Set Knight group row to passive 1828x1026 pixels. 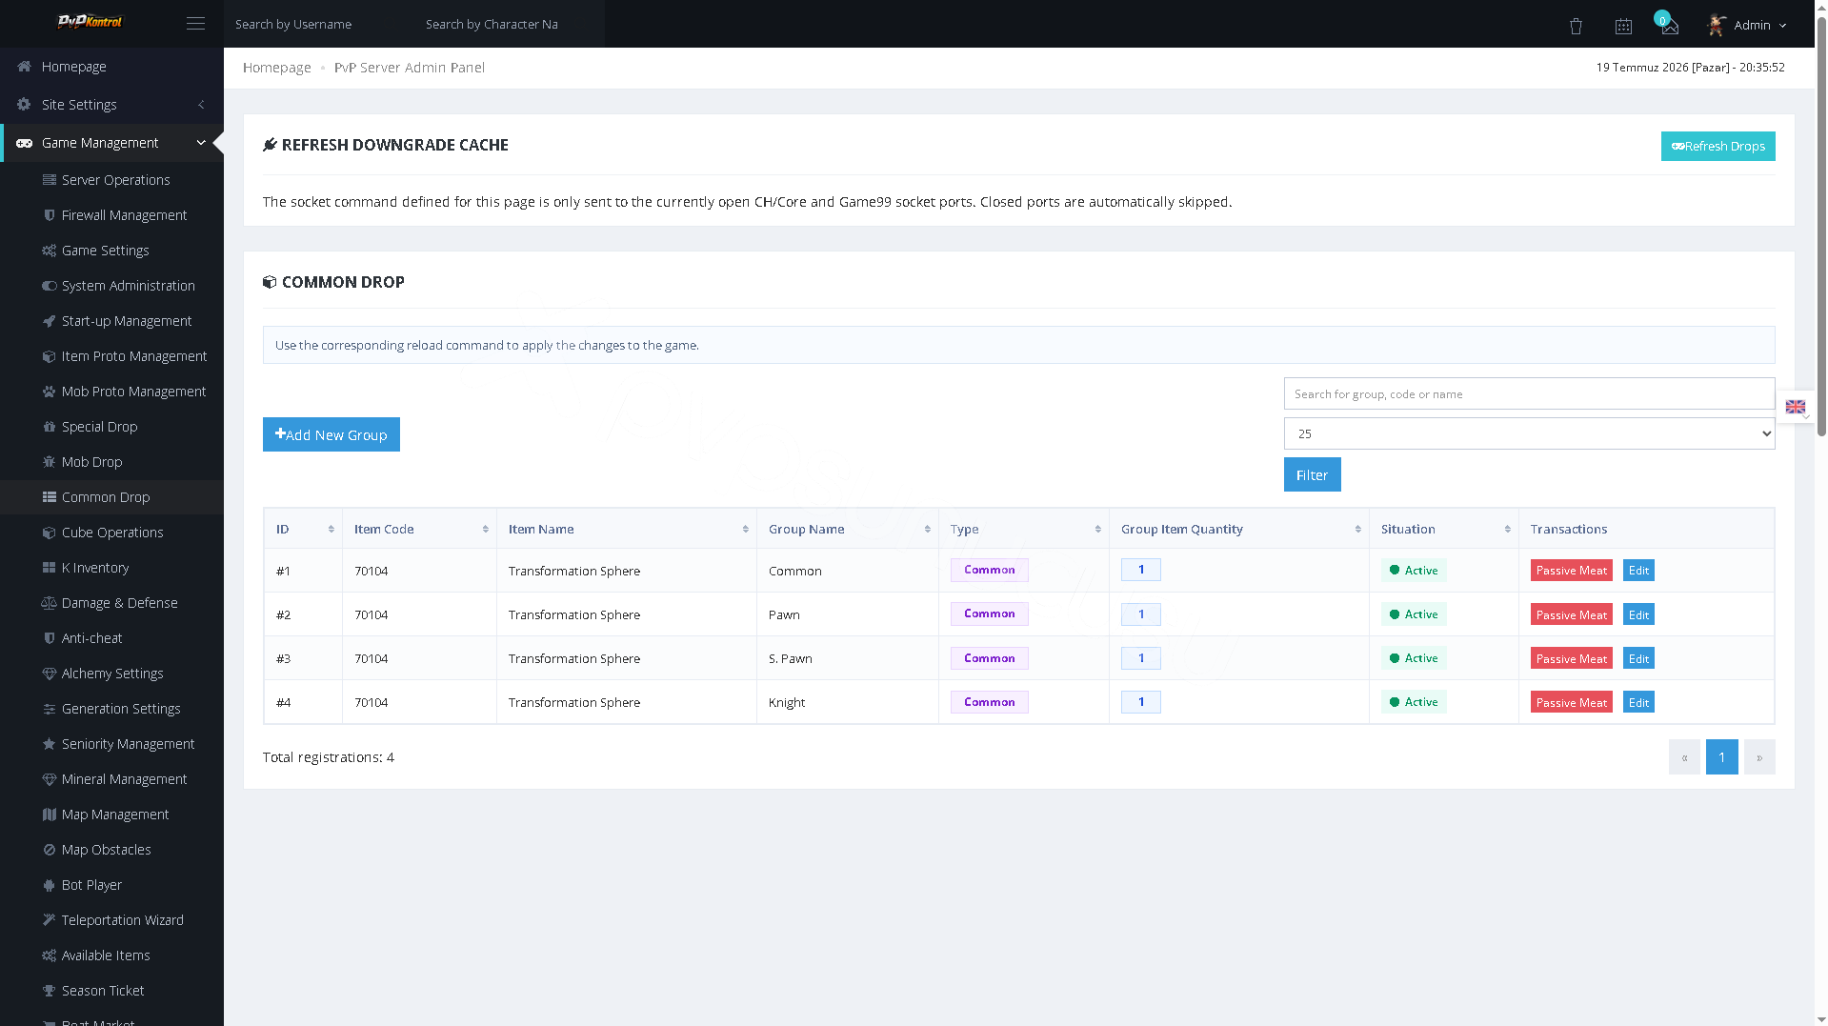point(1571,702)
